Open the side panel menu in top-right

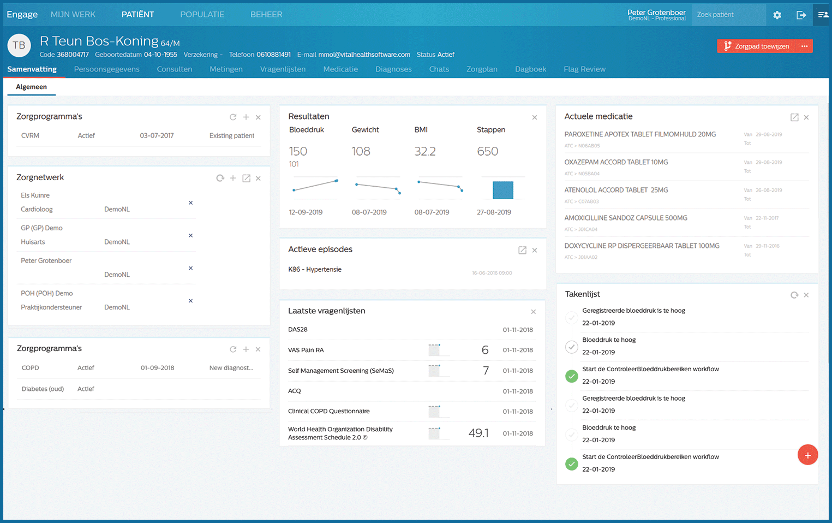(823, 15)
